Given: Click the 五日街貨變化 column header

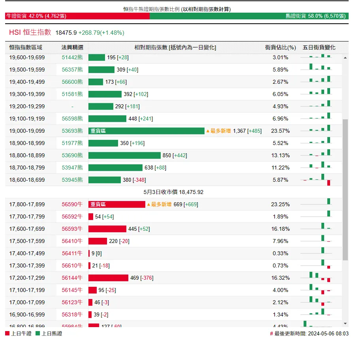Looking at the screenshot, I should click(319, 47).
